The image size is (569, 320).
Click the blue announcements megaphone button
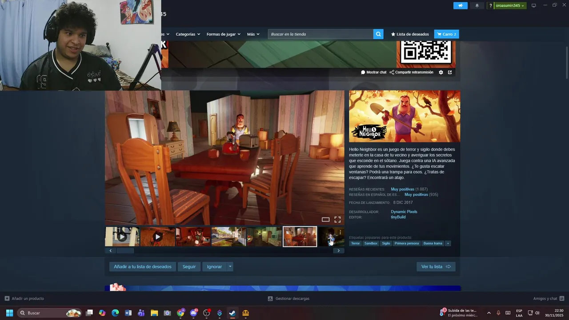(461, 6)
